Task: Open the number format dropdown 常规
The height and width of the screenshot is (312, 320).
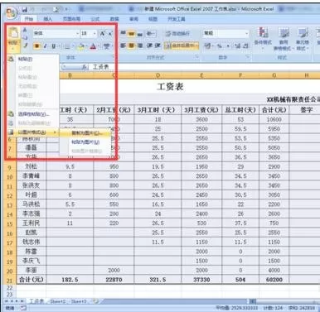Action: [x=246, y=34]
